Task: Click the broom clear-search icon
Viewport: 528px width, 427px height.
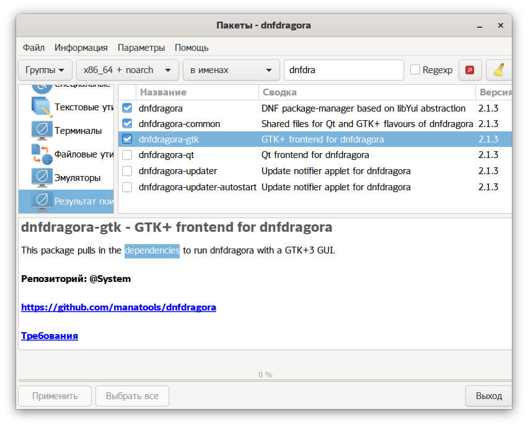Action: (x=499, y=70)
